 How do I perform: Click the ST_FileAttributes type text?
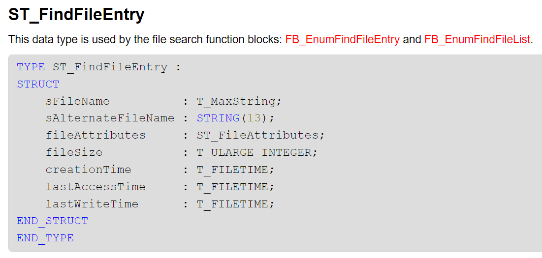(x=257, y=136)
